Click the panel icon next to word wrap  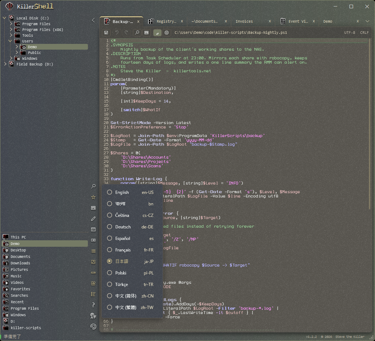point(147,33)
